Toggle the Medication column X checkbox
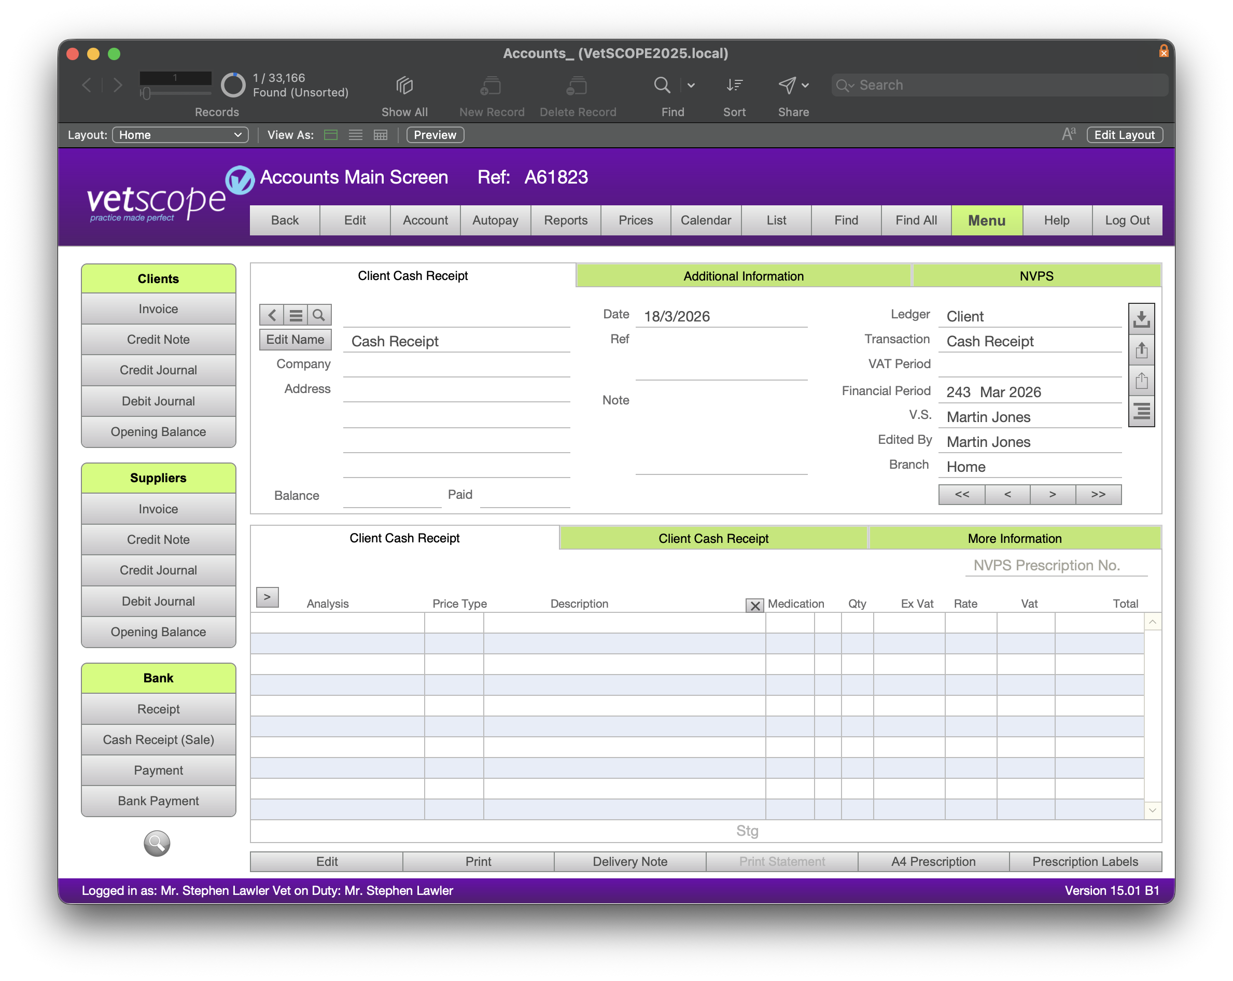Screen dimensions: 1233x981 [x=755, y=605]
